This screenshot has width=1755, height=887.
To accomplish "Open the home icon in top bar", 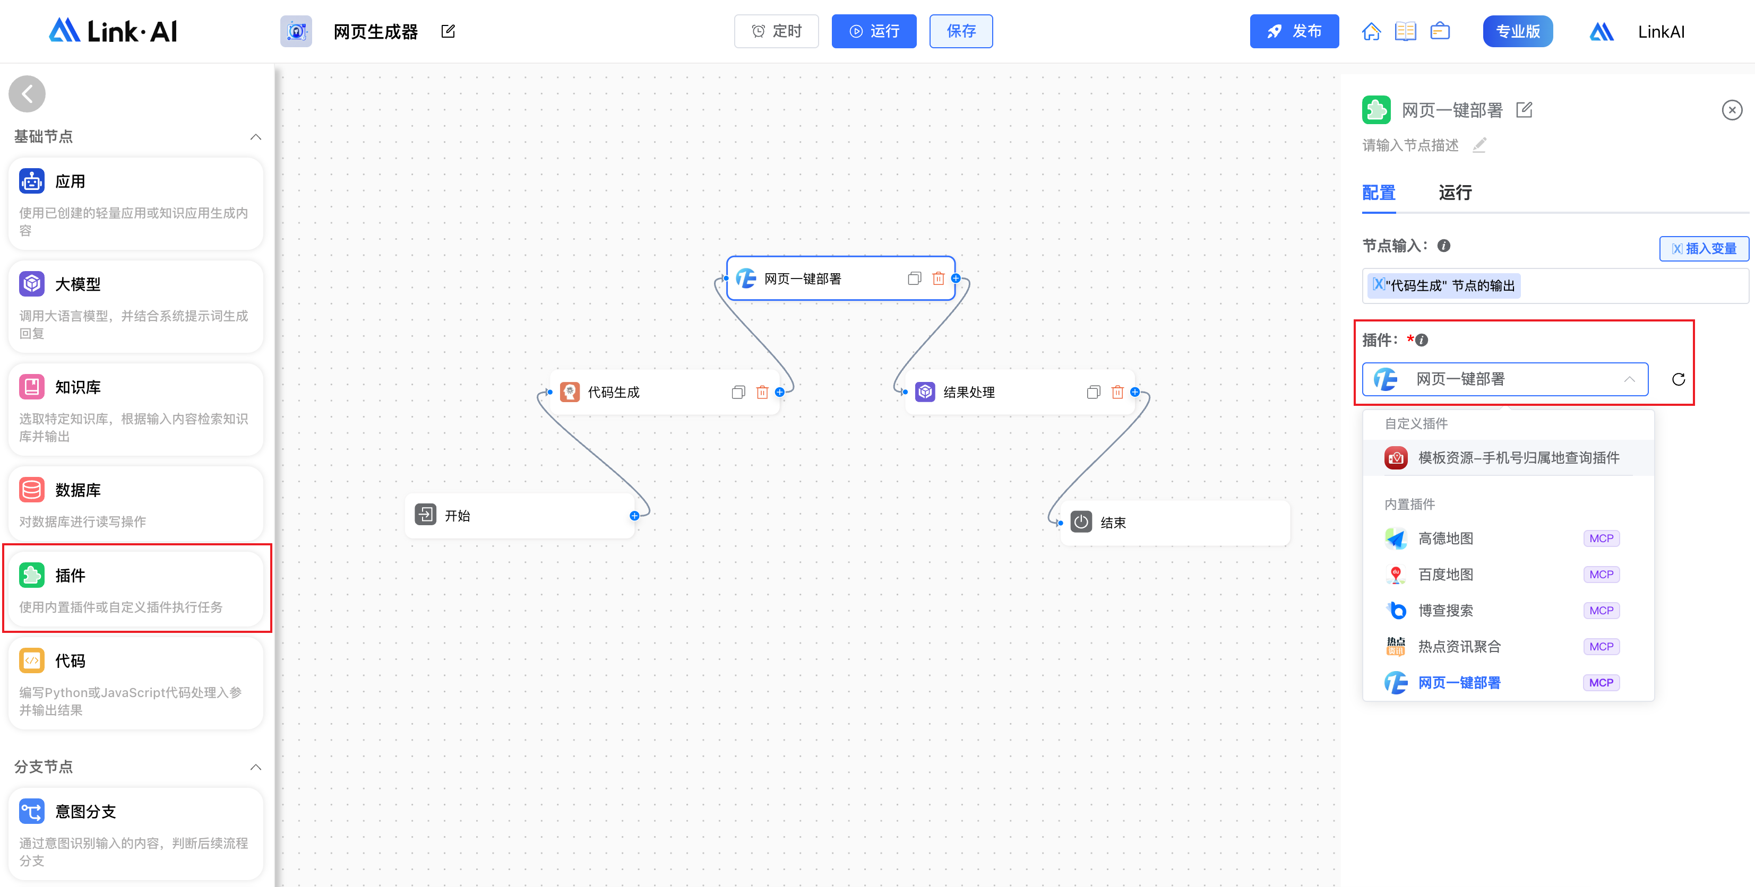I will 1371,31.
